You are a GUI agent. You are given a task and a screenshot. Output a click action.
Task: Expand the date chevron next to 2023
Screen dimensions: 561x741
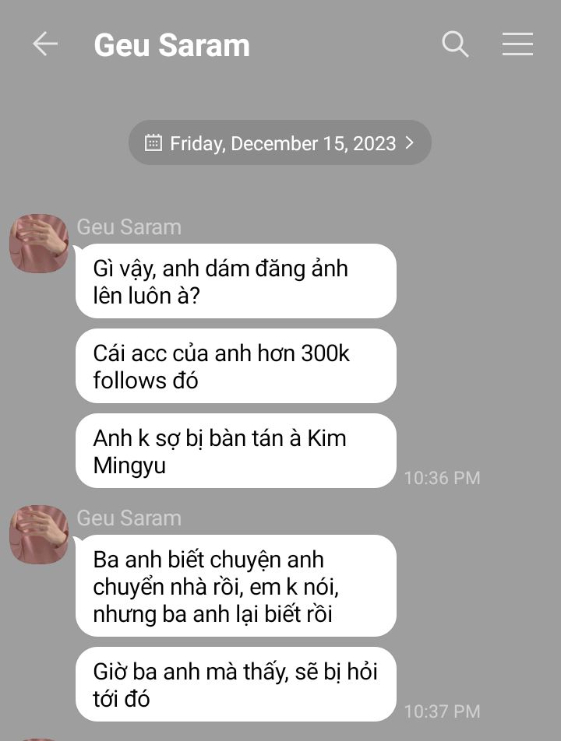410,142
